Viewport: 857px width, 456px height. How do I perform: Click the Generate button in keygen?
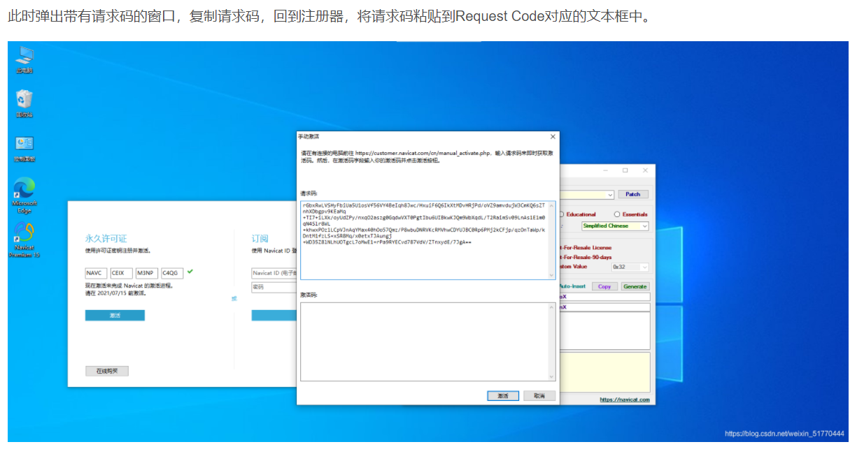click(x=635, y=286)
